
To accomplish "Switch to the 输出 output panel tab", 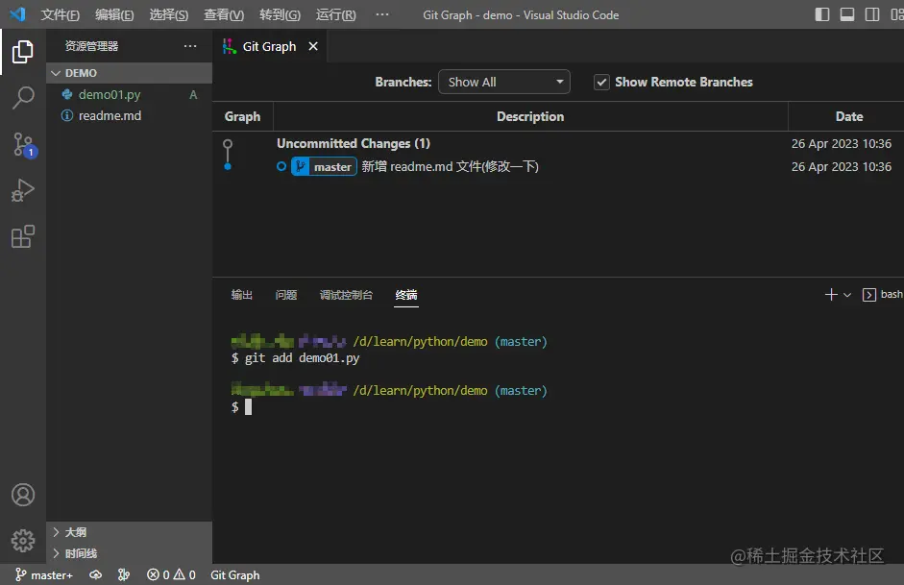I will click(x=241, y=295).
